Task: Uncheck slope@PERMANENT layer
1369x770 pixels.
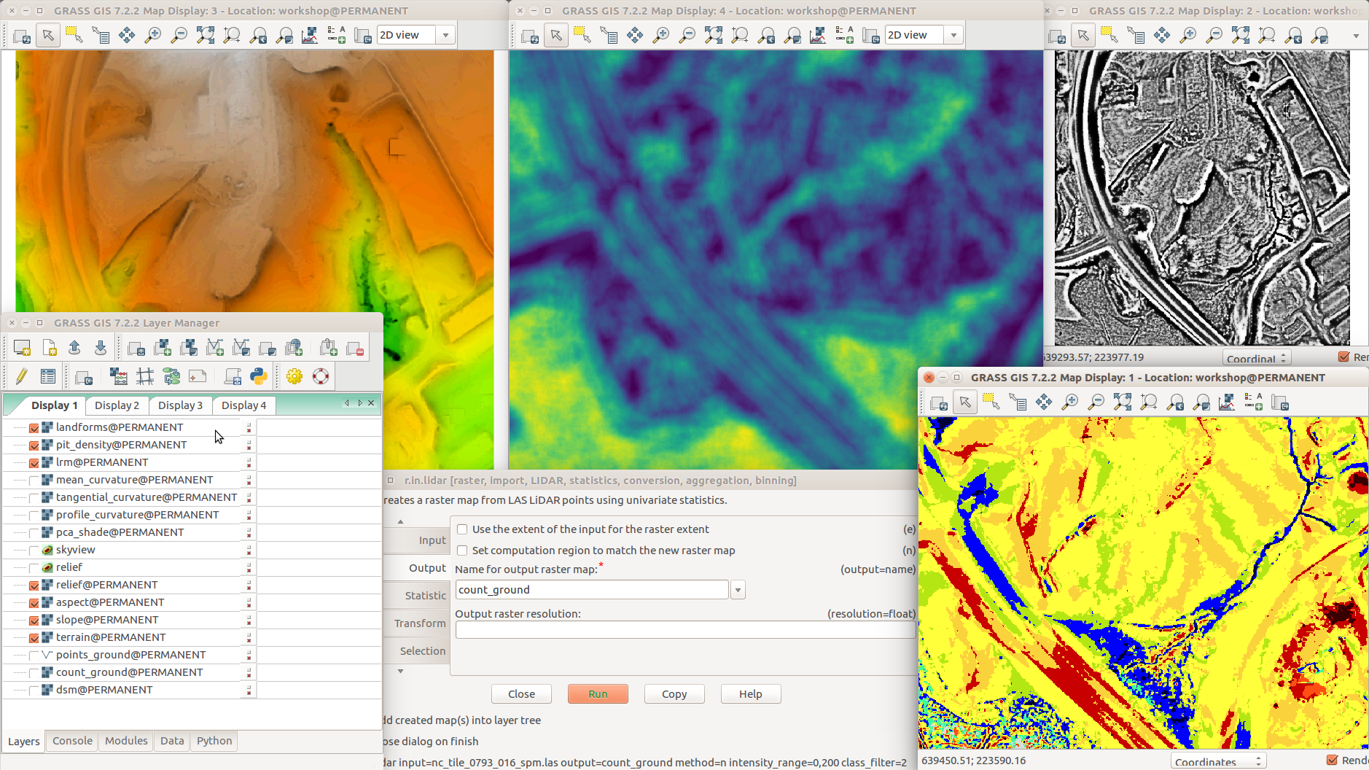Action: pyautogui.click(x=34, y=621)
